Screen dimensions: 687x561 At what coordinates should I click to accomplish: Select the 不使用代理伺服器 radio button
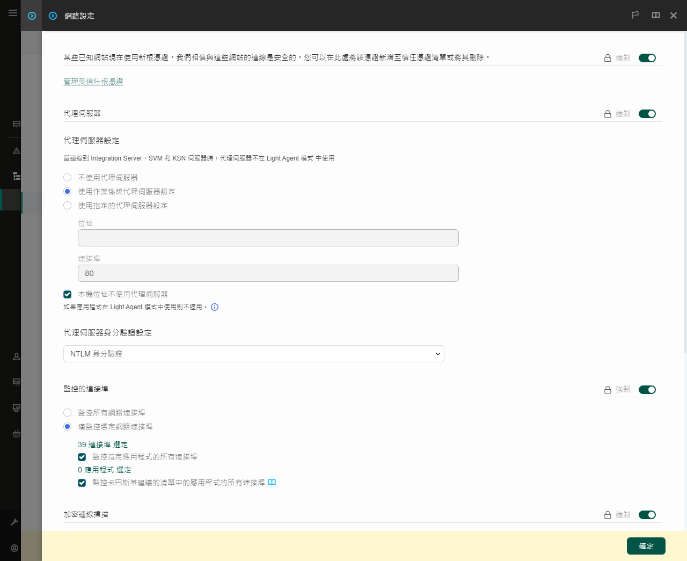tap(67, 177)
